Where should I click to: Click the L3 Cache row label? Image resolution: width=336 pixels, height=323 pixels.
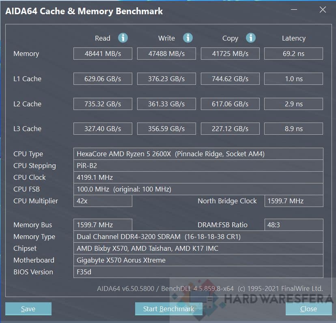(27, 129)
